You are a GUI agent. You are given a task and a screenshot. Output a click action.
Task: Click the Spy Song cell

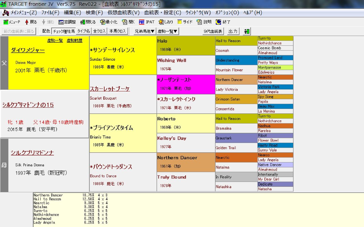275,96
